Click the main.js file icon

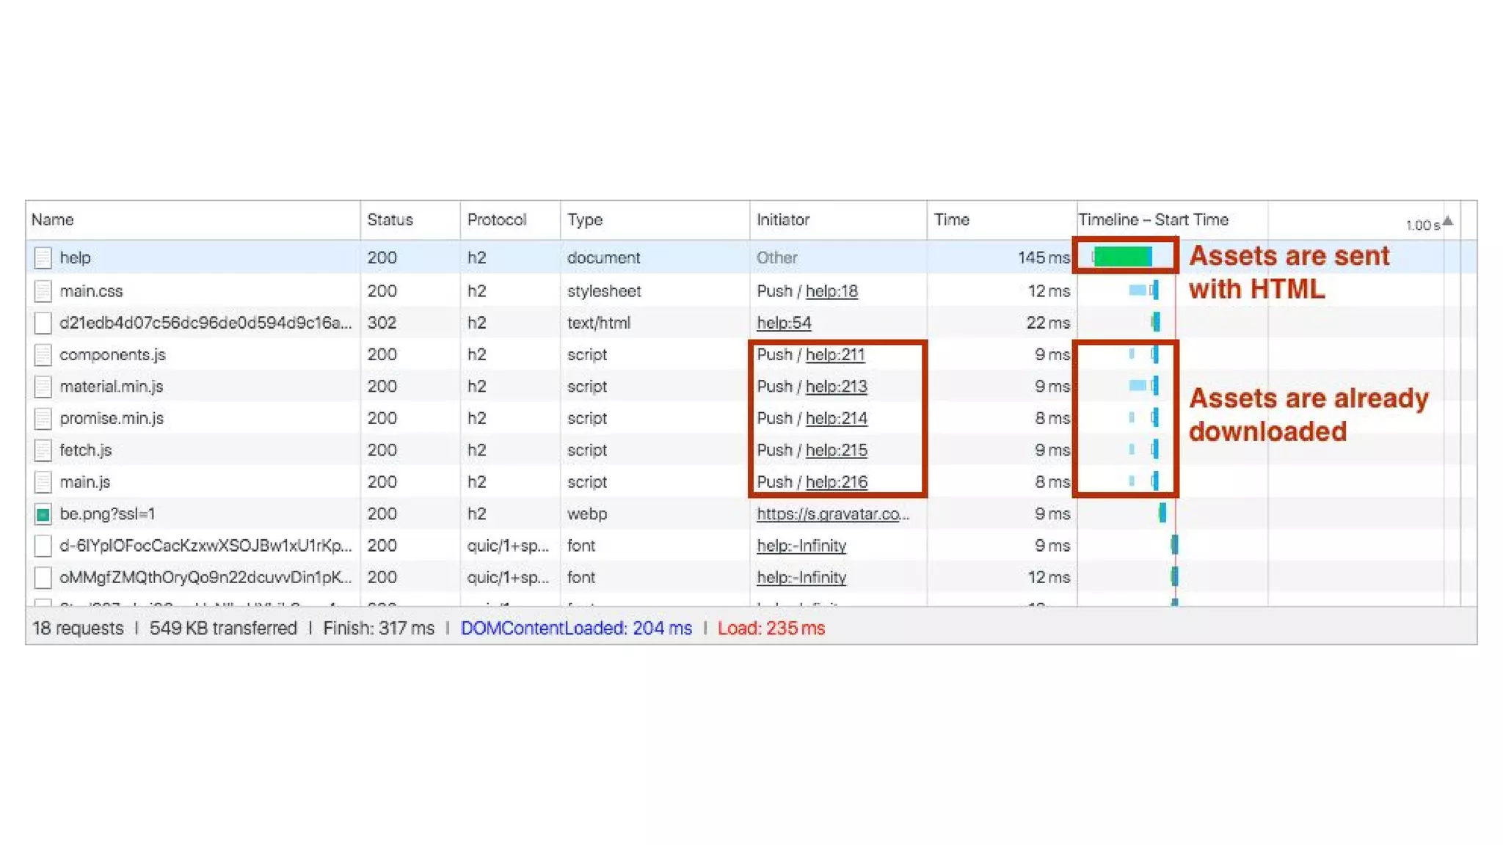click(43, 482)
